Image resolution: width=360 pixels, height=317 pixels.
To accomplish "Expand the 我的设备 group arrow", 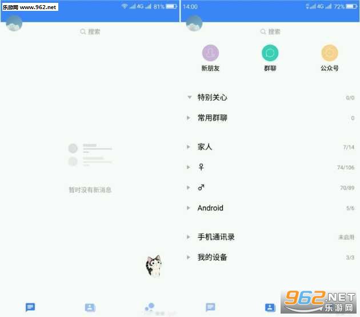I will (189, 258).
